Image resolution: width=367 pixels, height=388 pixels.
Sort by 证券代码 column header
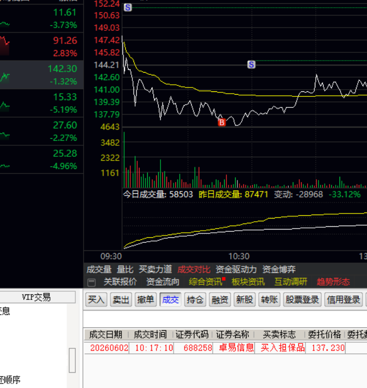tap(192, 335)
